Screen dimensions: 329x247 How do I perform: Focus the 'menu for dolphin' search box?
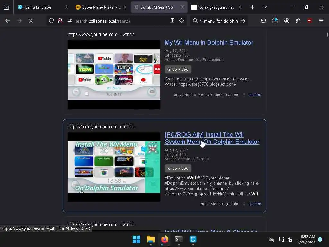(218, 21)
